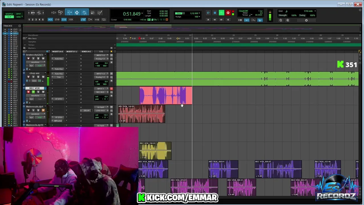The width and height of the screenshot is (364, 205).
Task: Open the Trim insert on chop sax
Action: point(59,77)
